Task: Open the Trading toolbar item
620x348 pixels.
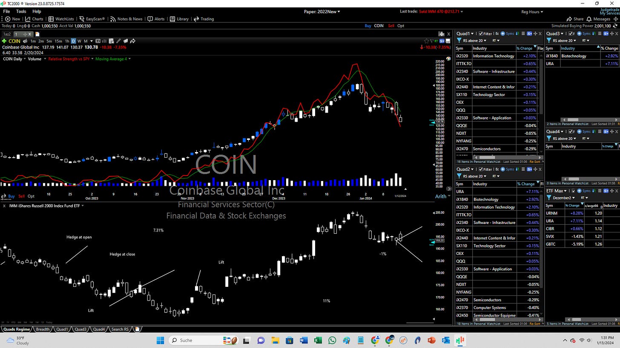Action: click(x=204, y=19)
